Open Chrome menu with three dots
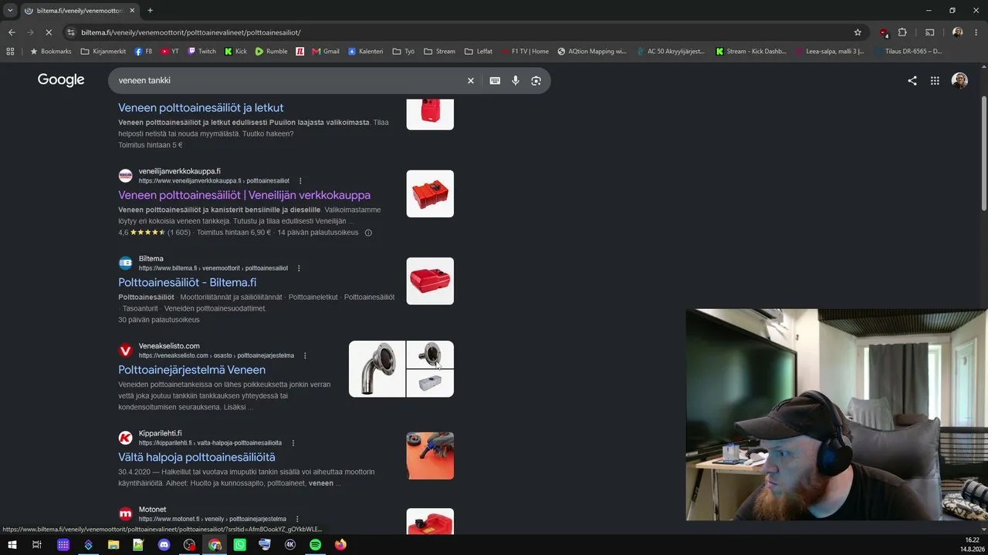Screen dimensions: 988x555 976,32
